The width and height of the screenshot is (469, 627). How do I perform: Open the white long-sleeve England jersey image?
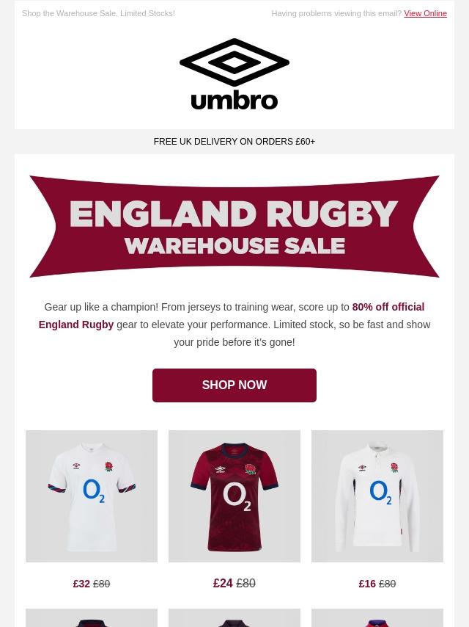(x=377, y=496)
